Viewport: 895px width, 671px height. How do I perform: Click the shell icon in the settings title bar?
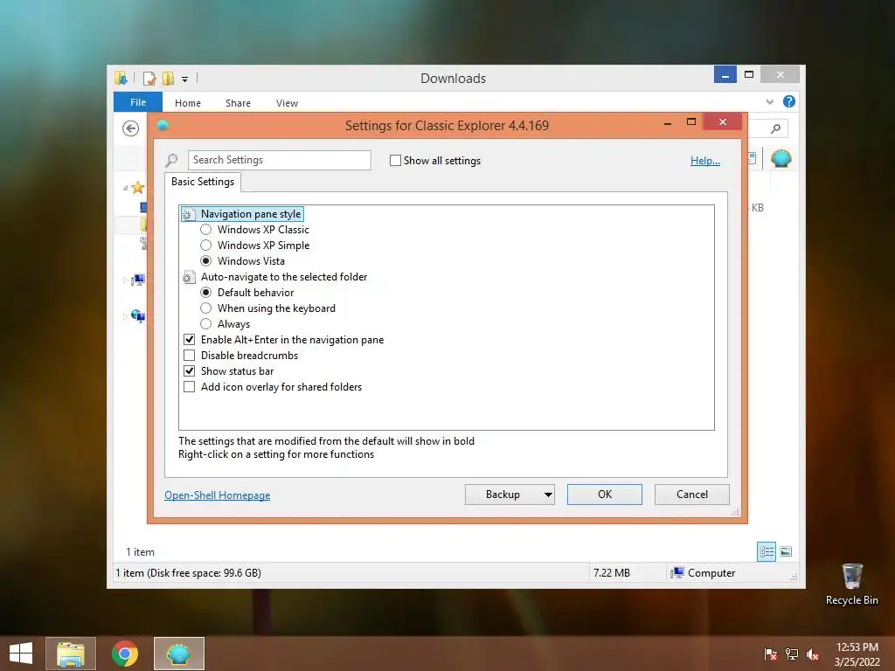tap(163, 125)
